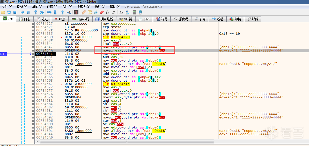Toggle breakpoint dot at address 007845A4
The image size is (309, 146).
[33, 134]
